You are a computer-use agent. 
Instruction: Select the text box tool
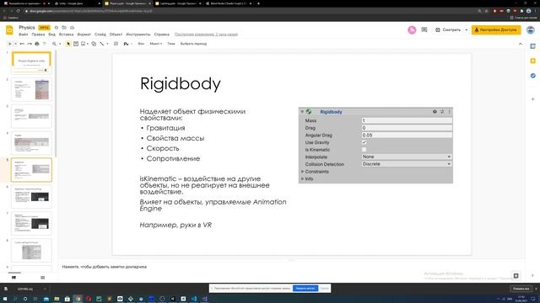[x=76, y=44]
